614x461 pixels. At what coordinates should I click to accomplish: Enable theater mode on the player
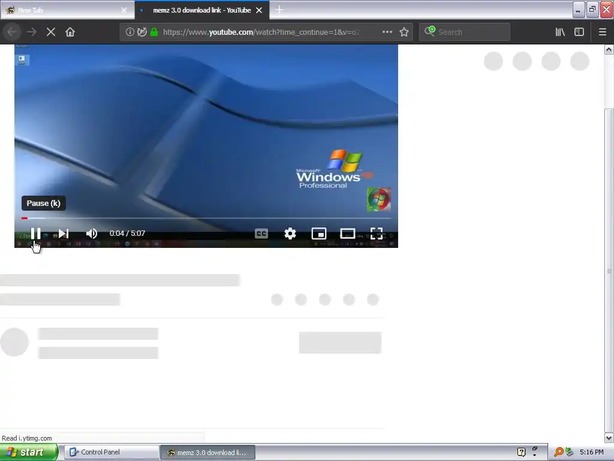point(347,234)
